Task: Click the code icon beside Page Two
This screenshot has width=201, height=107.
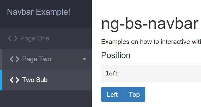Action: pos(14,59)
